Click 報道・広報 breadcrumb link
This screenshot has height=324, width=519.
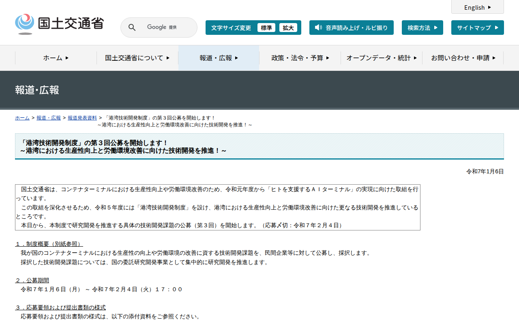coord(49,118)
